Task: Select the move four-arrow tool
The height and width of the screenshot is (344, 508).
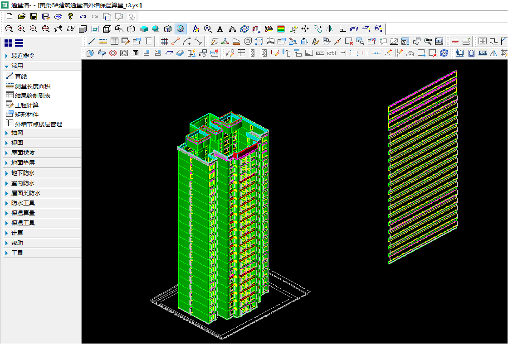Action: (305, 29)
